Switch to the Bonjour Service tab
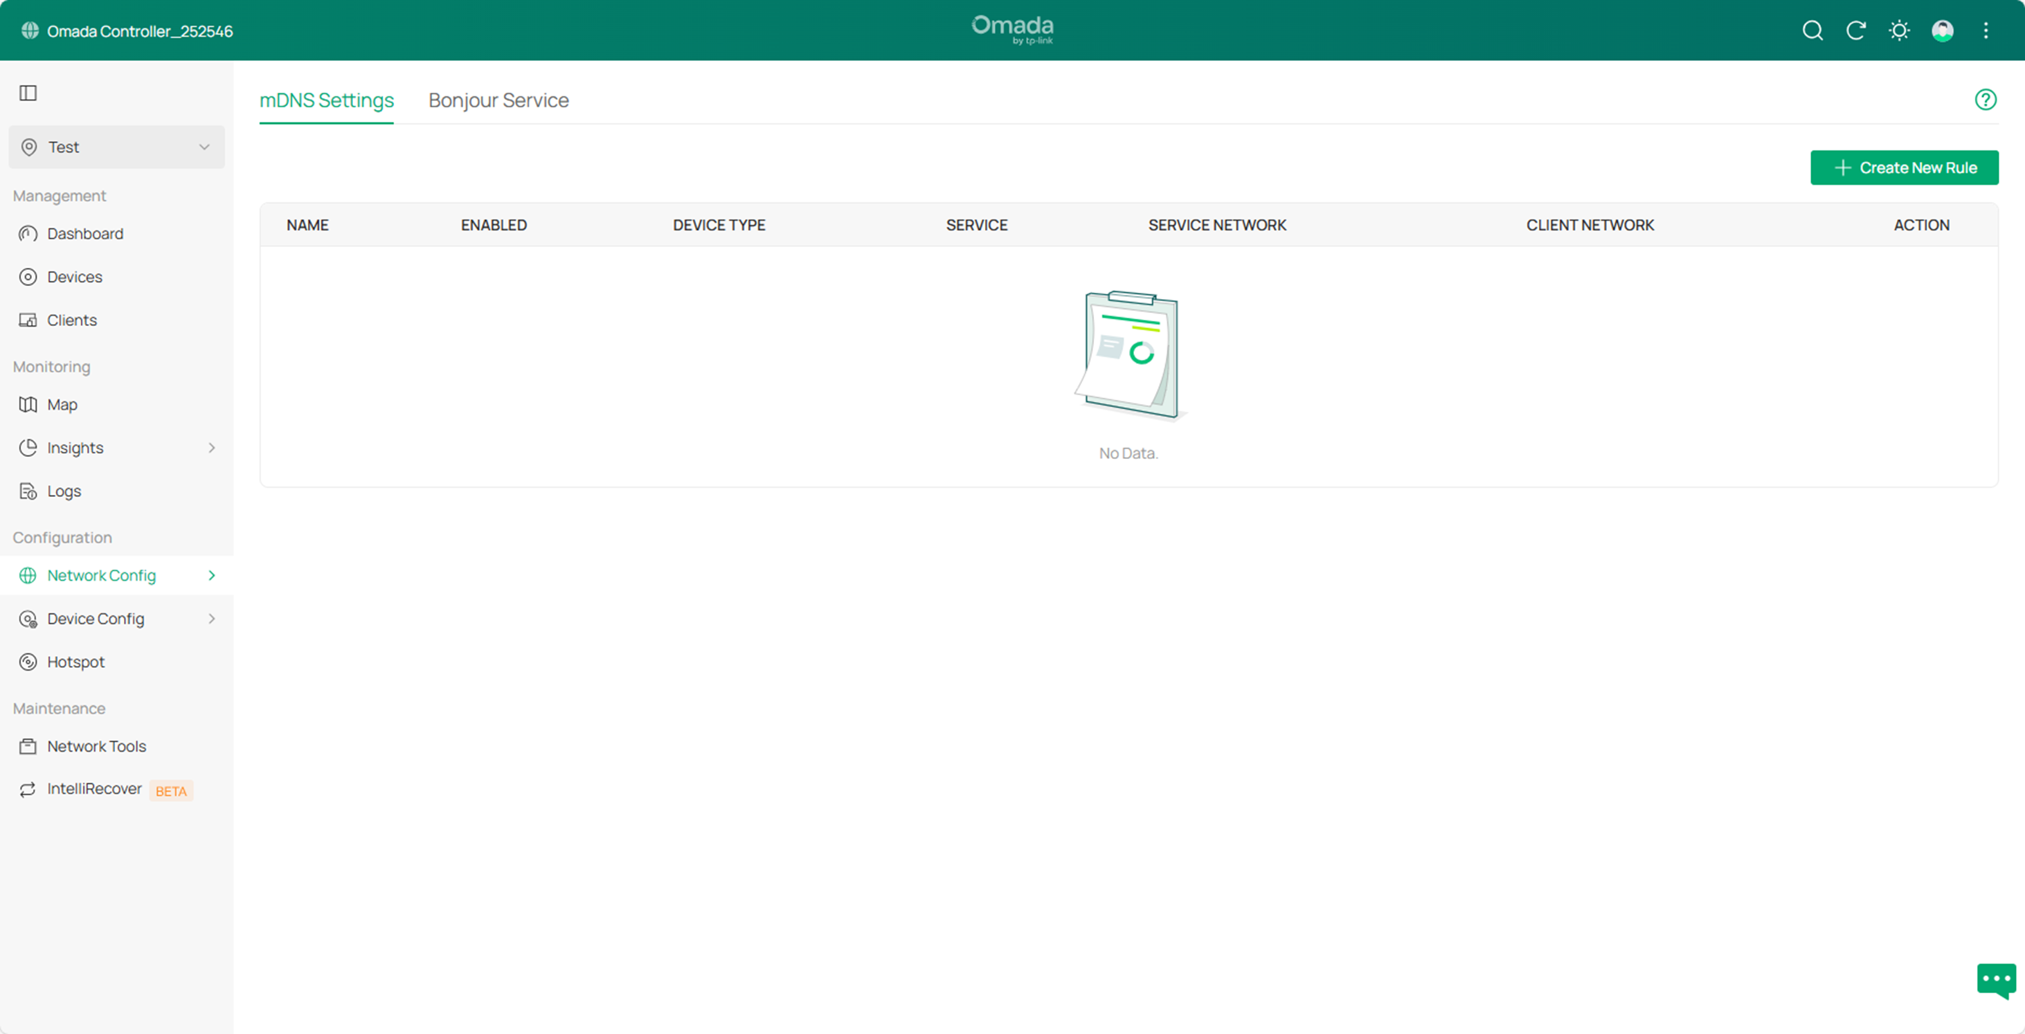The width and height of the screenshot is (2025, 1034). coord(498,100)
